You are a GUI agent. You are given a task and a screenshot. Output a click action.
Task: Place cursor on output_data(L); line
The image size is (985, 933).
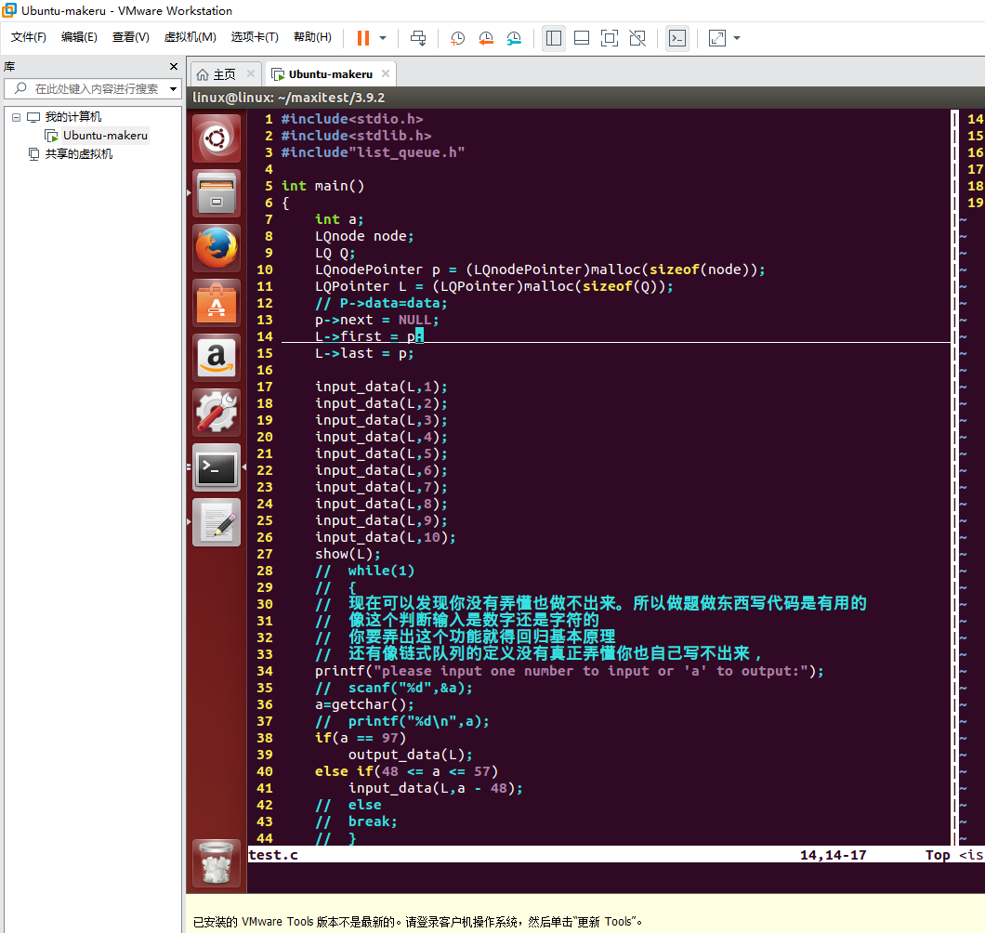pos(410,756)
